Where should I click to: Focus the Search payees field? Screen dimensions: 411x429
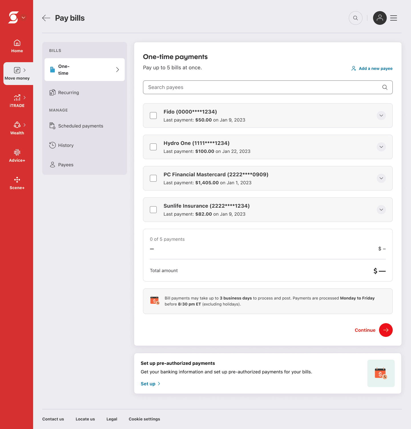268,87
